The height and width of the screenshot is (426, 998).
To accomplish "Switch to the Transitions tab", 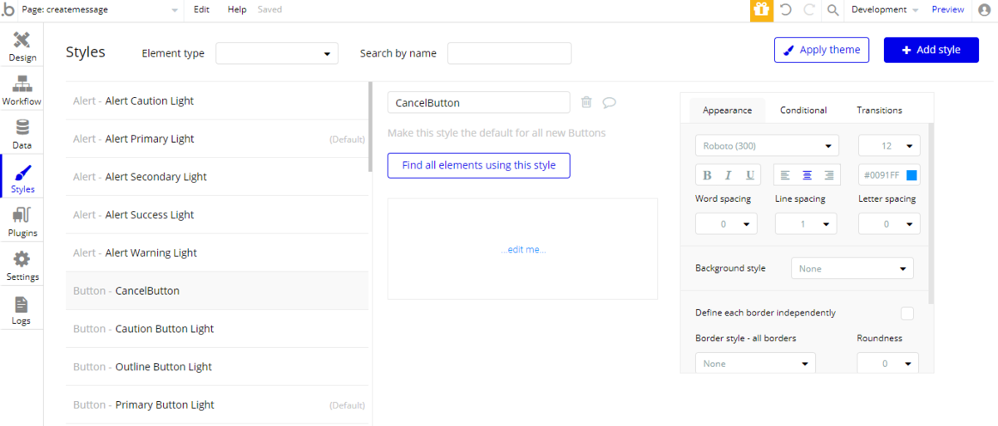I will [879, 110].
